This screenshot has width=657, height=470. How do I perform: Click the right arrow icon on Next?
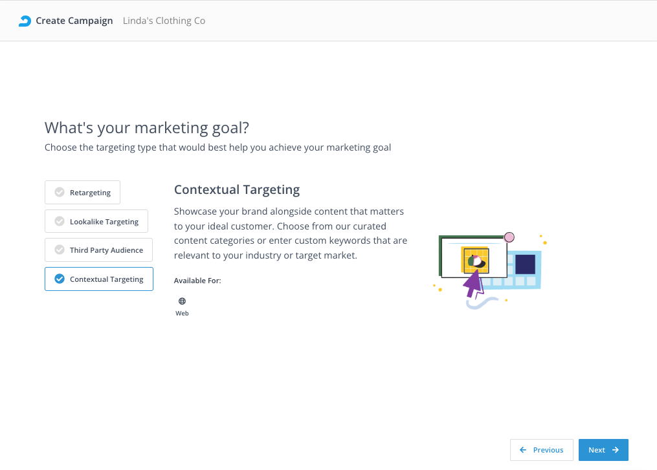(616, 450)
